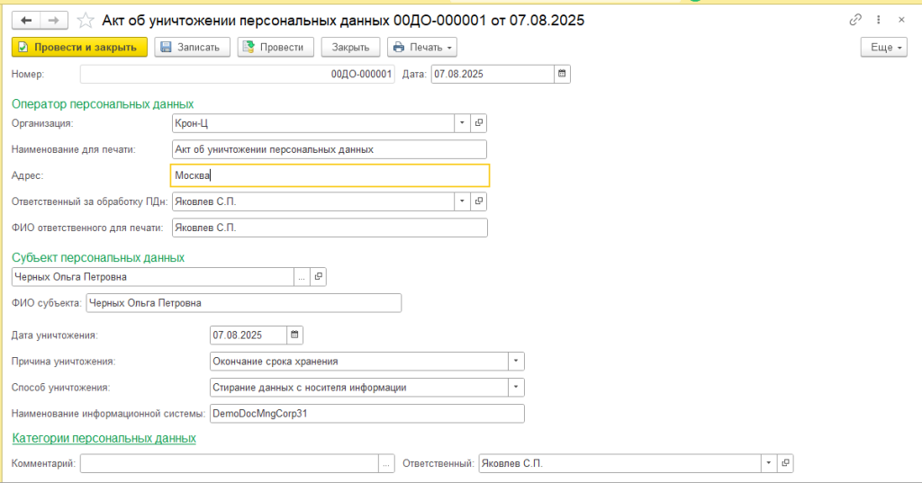The height and width of the screenshot is (483, 922).
Task: Open calendar picker for Дата field
Action: click(562, 75)
